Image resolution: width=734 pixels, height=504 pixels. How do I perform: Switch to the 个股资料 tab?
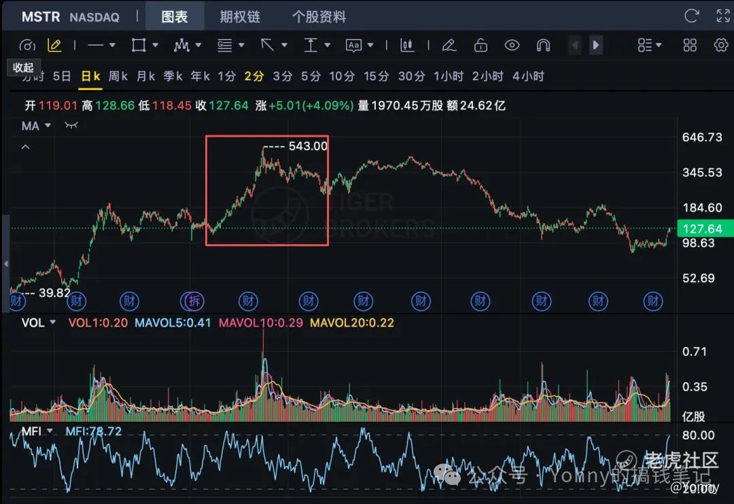tap(319, 17)
